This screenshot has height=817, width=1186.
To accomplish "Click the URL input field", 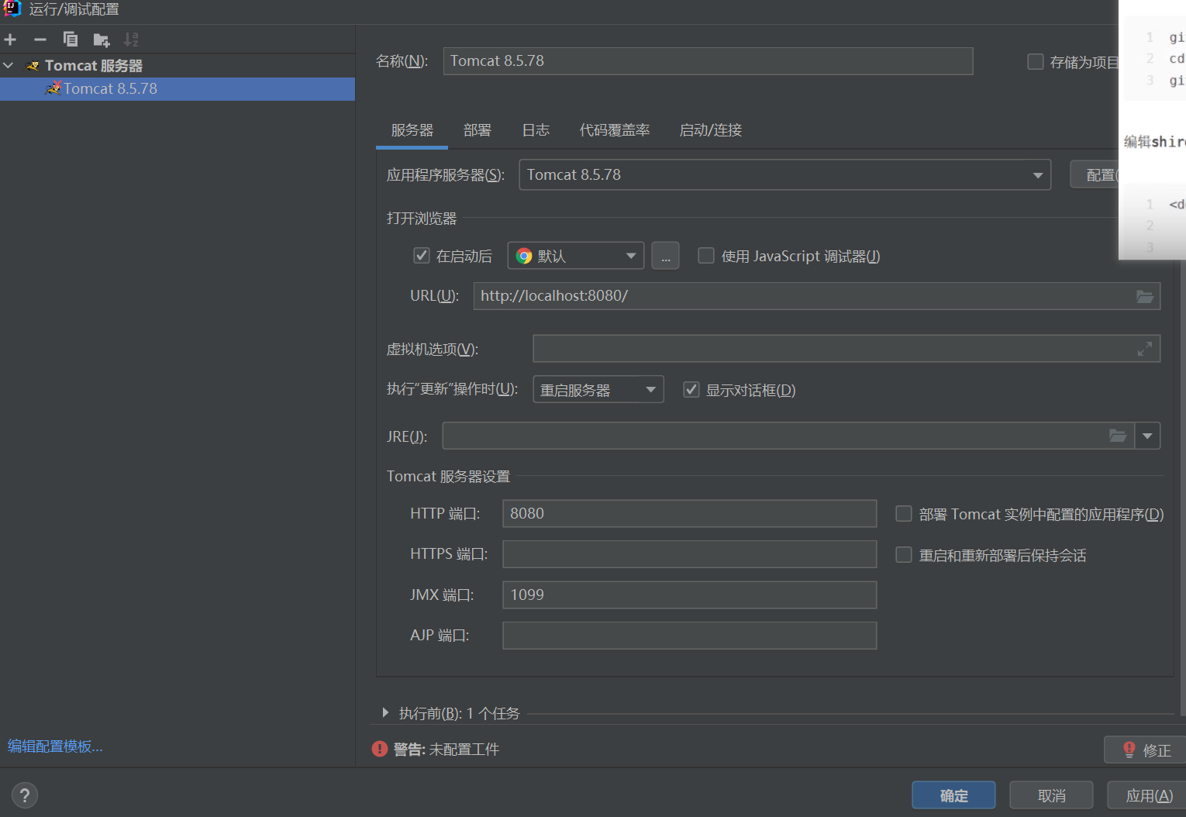I will tap(817, 296).
